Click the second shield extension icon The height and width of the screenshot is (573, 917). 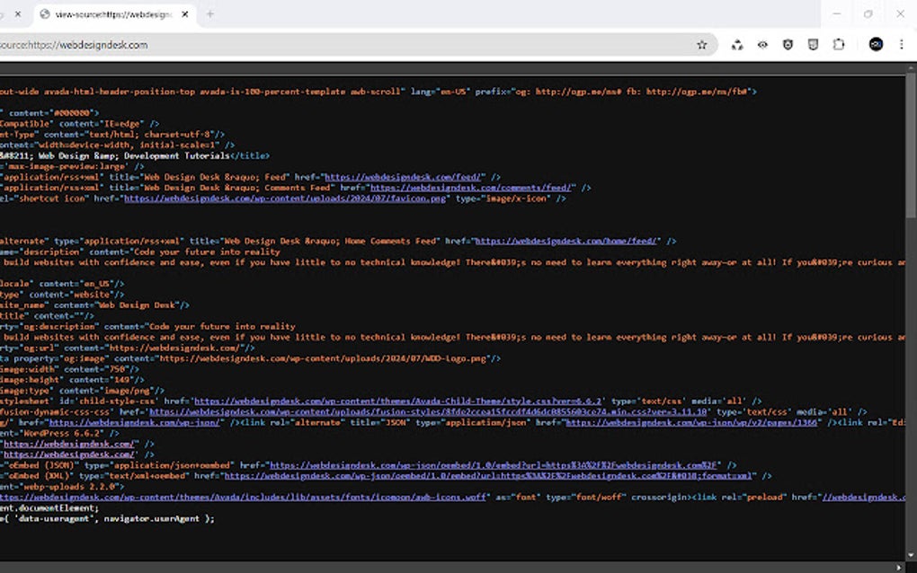814,44
